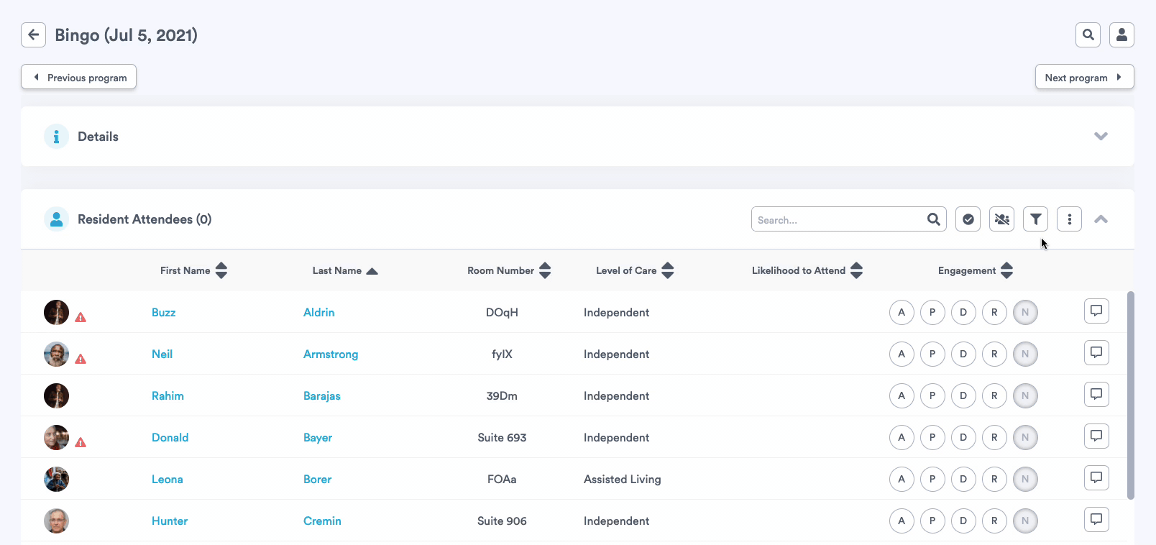Click Buzz Aldrin's avatar photo
The height and width of the screenshot is (545, 1156).
[x=56, y=312]
